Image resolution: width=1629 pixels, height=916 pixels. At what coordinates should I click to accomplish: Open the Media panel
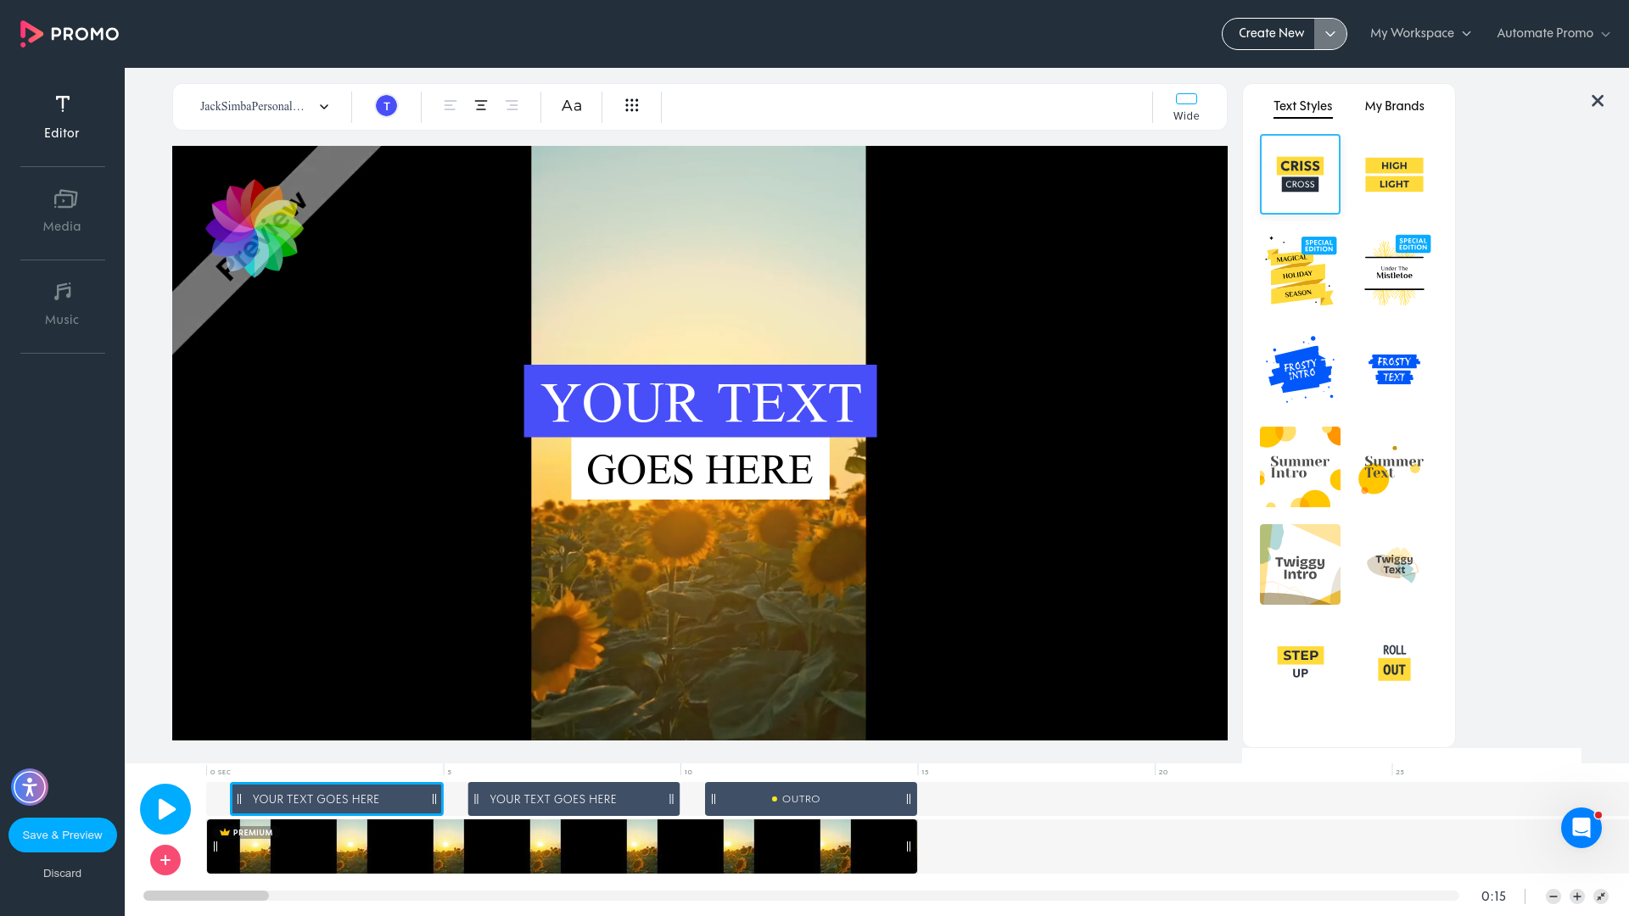tap(62, 209)
